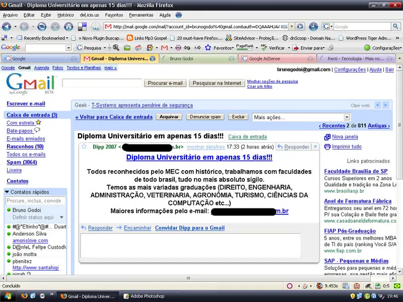Expand the Recently Bookmarked dropdown
The image size is (403, 302).
(67, 38)
